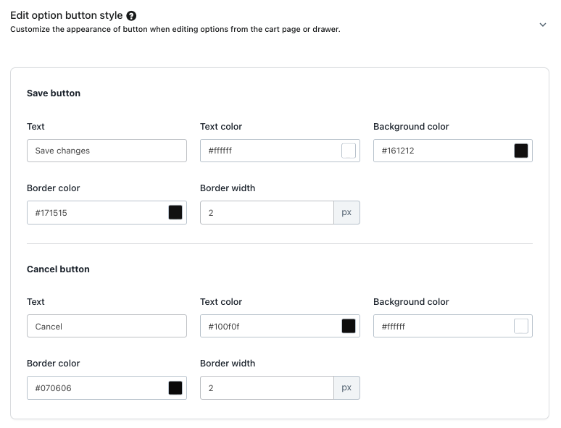
Task: Click Save button text color hex field
Action: 270,151
